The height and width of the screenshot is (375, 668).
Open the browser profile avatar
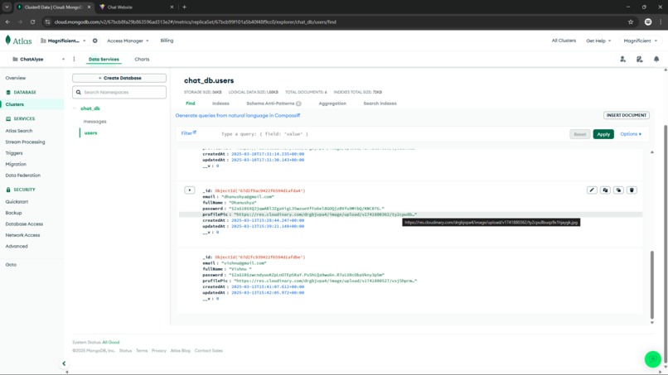pyautogui.click(x=648, y=22)
